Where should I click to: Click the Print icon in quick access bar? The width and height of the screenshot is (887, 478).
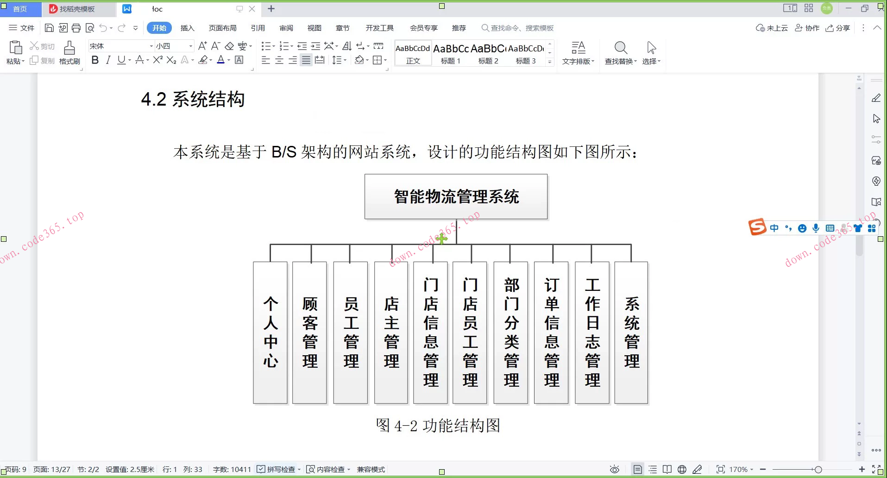pyautogui.click(x=76, y=28)
